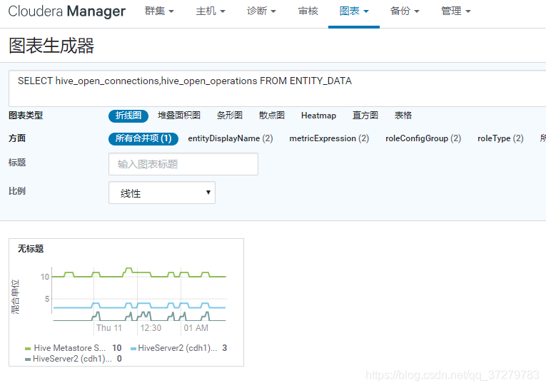The height and width of the screenshot is (388, 546).
Task: Click the Thu 11 time axis label
Action: click(109, 328)
